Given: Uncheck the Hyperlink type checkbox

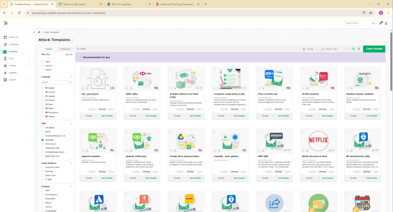Looking at the screenshot, I should coord(42,140).
